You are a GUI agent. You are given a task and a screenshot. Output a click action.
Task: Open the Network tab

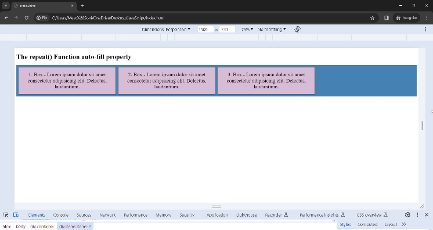[x=107, y=215]
